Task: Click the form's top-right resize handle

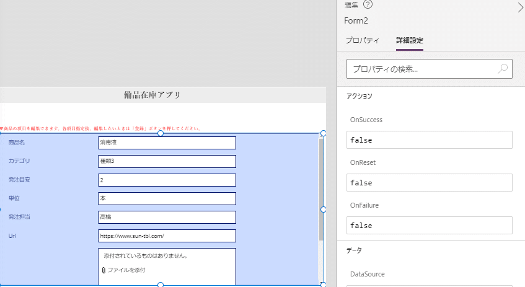Action: 324,133
